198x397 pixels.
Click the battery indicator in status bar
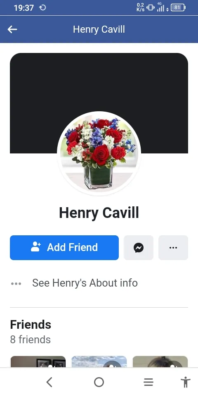(178, 7)
